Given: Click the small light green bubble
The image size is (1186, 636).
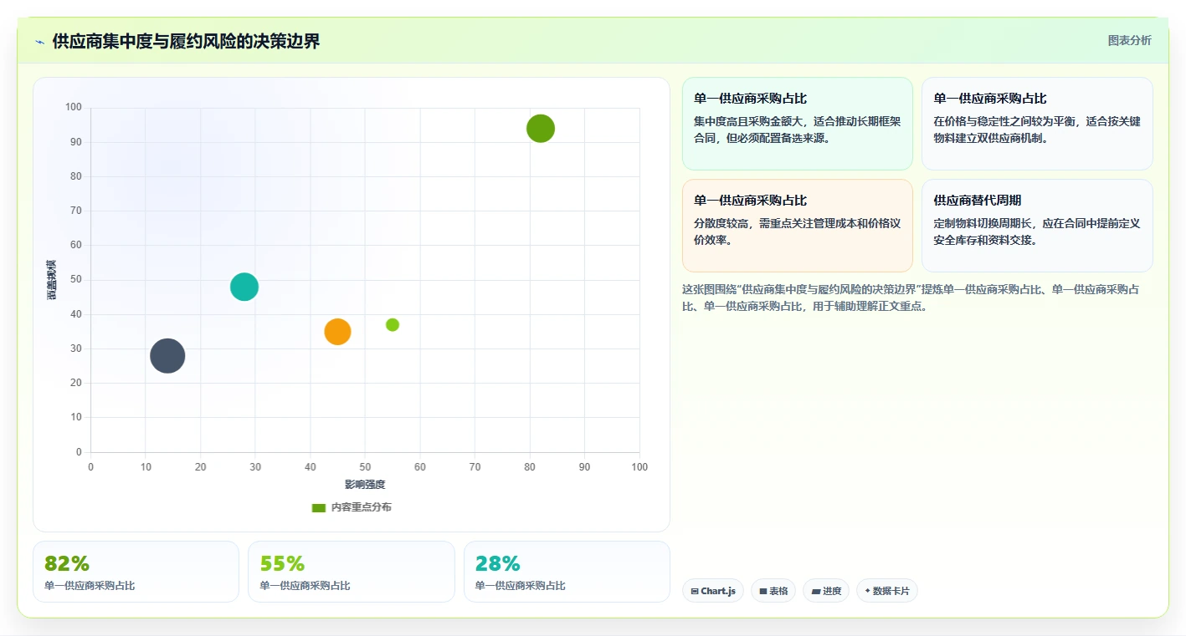Looking at the screenshot, I should pyautogui.click(x=393, y=324).
